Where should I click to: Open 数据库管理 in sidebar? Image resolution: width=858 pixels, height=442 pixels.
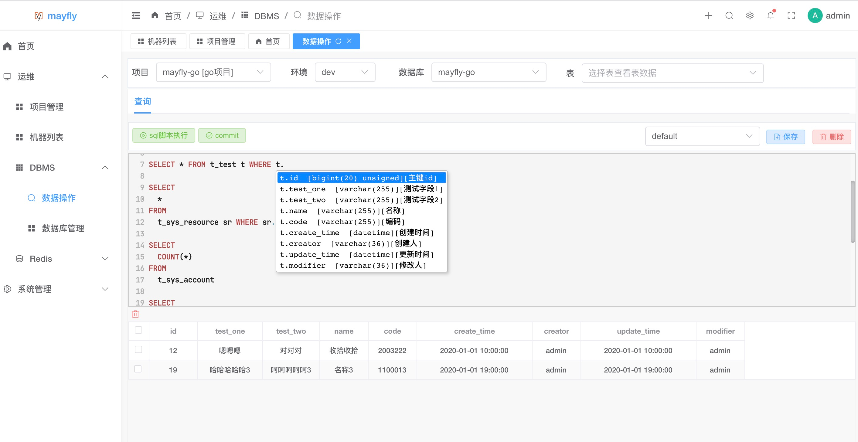(x=63, y=229)
